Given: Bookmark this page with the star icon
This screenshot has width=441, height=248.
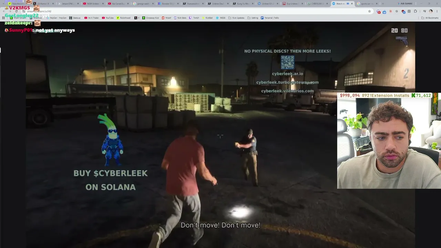Looking at the screenshot, I should point(369,11).
